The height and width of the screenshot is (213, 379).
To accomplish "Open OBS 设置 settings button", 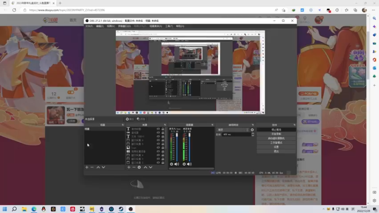I will (x=276, y=147).
